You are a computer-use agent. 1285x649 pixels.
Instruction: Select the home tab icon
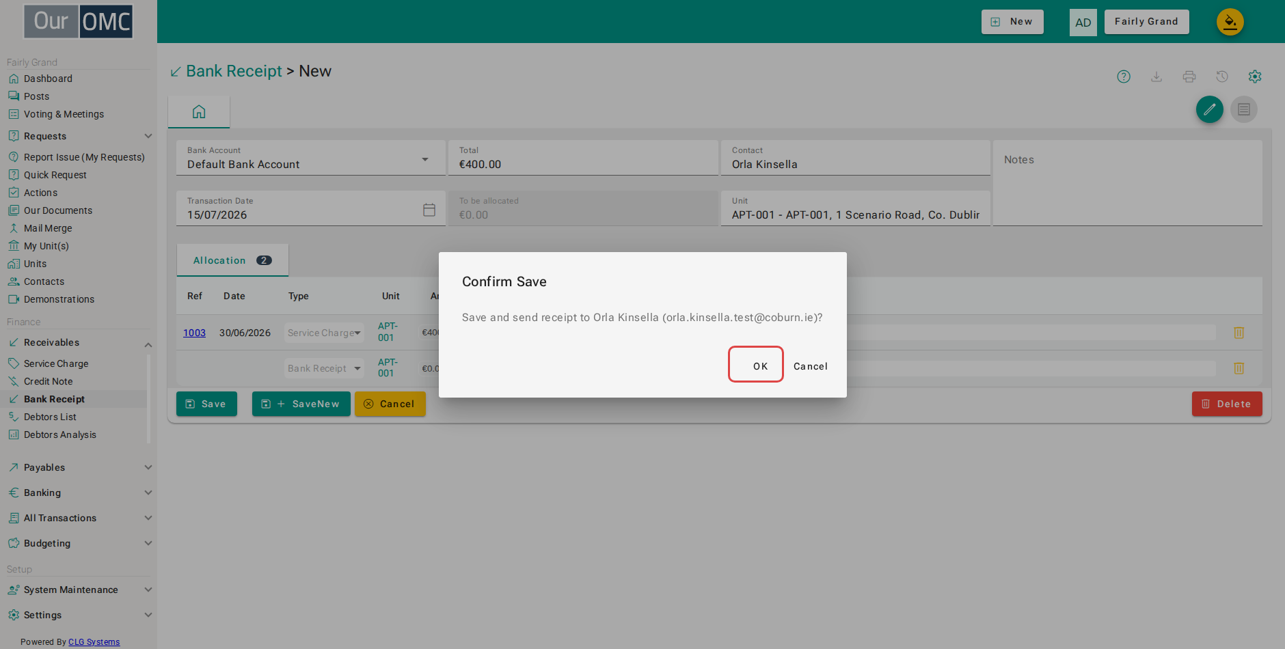point(199,111)
